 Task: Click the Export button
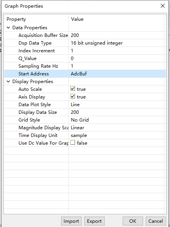click(94, 221)
